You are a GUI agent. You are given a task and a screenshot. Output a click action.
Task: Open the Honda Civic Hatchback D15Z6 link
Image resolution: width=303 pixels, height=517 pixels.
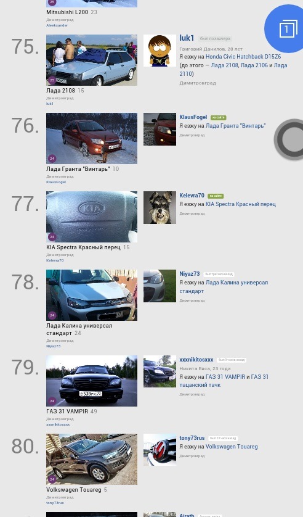pyautogui.click(x=243, y=57)
